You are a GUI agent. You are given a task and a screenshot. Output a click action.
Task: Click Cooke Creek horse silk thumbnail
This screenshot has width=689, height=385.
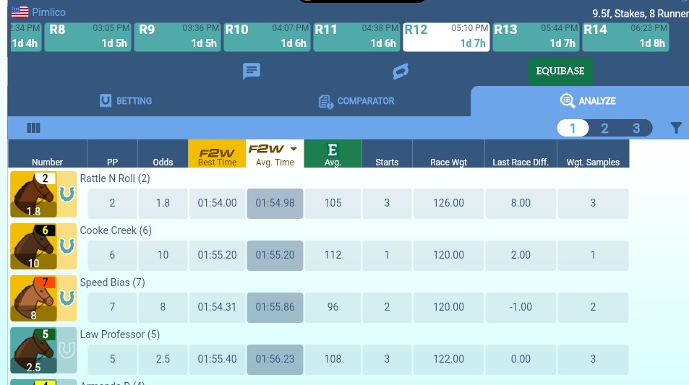click(33, 246)
